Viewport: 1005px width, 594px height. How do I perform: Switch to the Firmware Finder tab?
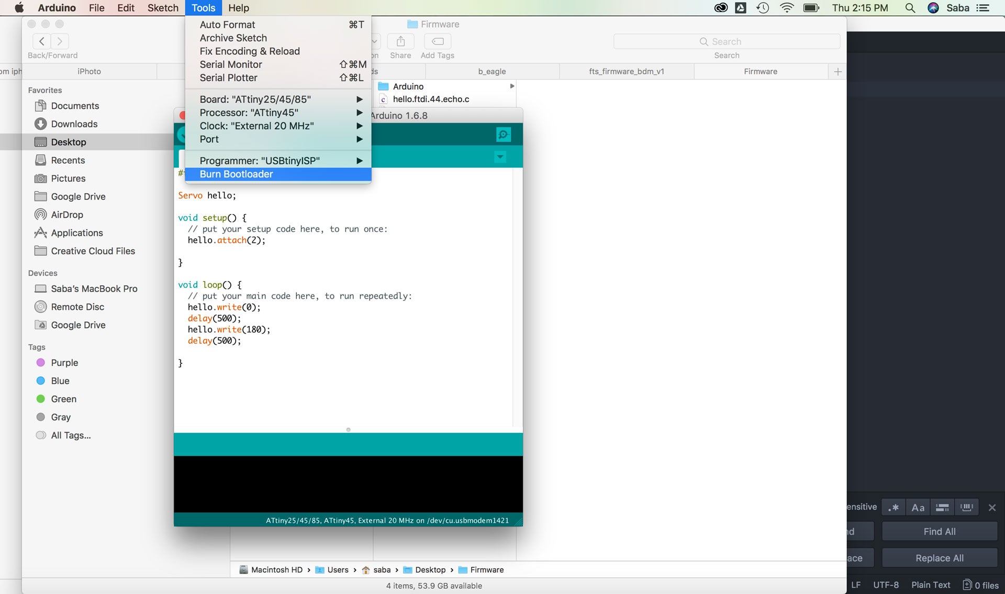tap(761, 71)
